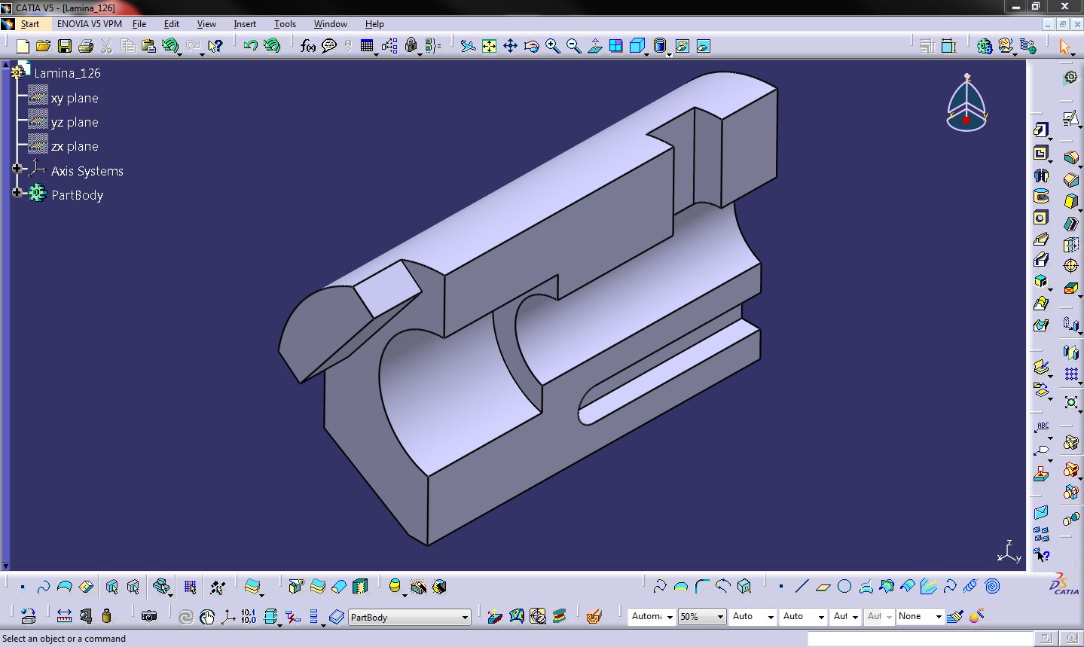Click the Line tool in bottom toolbar
Screen dimensions: 1084x647
(x=802, y=586)
